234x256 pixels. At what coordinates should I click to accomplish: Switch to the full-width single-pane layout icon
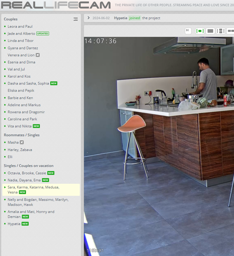tap(210, 31)
